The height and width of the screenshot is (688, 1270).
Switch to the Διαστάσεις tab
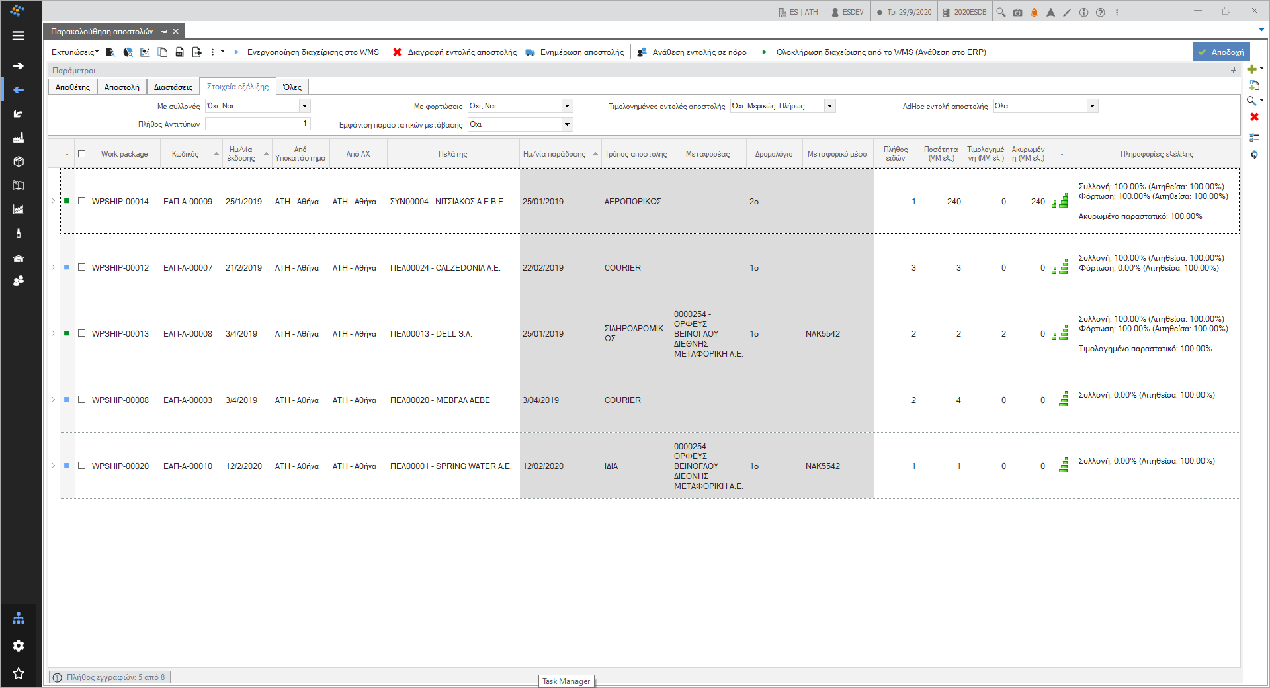(173, 87)
